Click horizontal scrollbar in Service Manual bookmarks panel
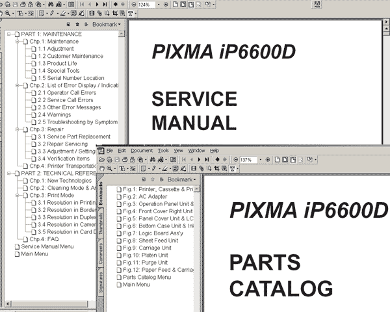Screen dimensions: 390x312 coord(49,304)
